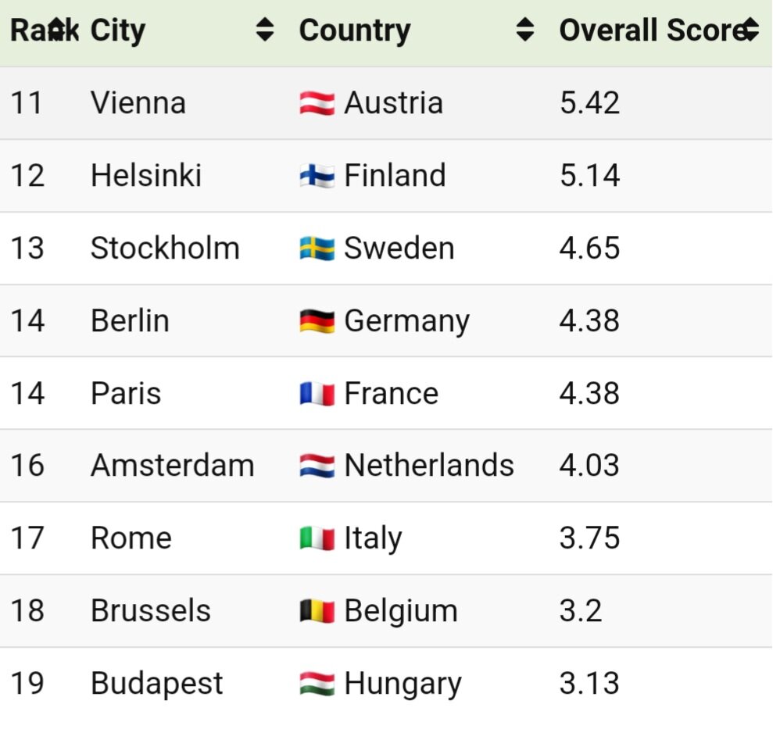Click the Finland flag icon
The height and width of the screenshot is (747, 773).
(x=317, y=176)
